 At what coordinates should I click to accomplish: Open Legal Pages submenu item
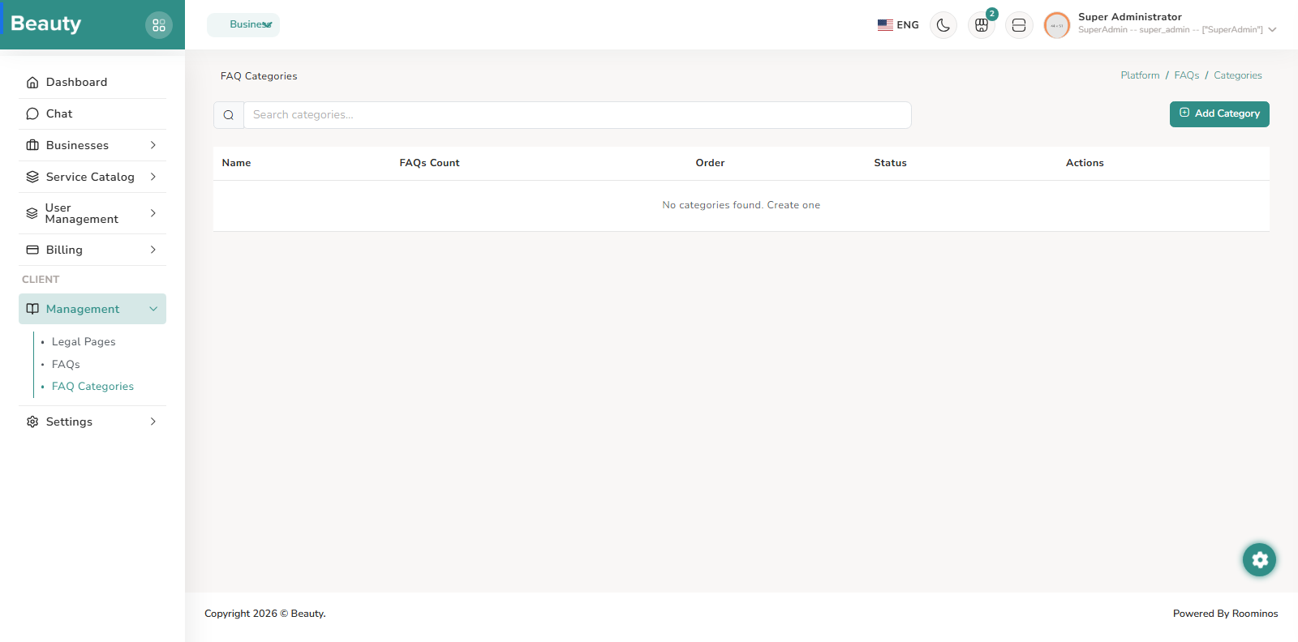(x=84, y=342)
